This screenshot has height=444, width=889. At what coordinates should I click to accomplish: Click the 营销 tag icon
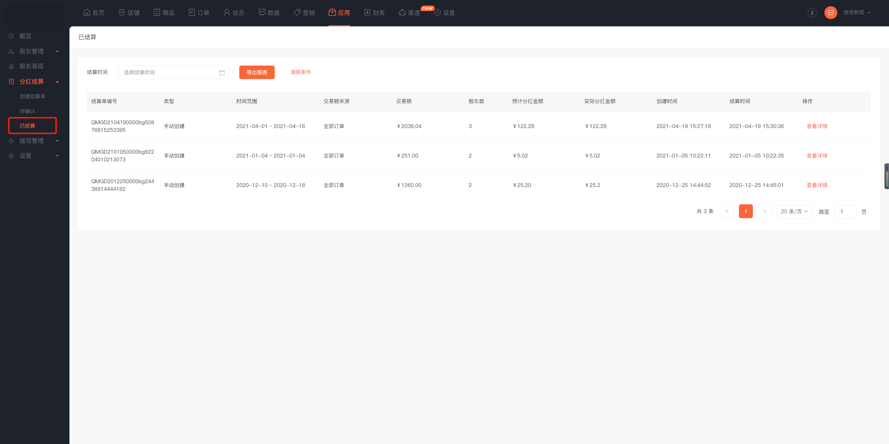click(x=297, y=12)
